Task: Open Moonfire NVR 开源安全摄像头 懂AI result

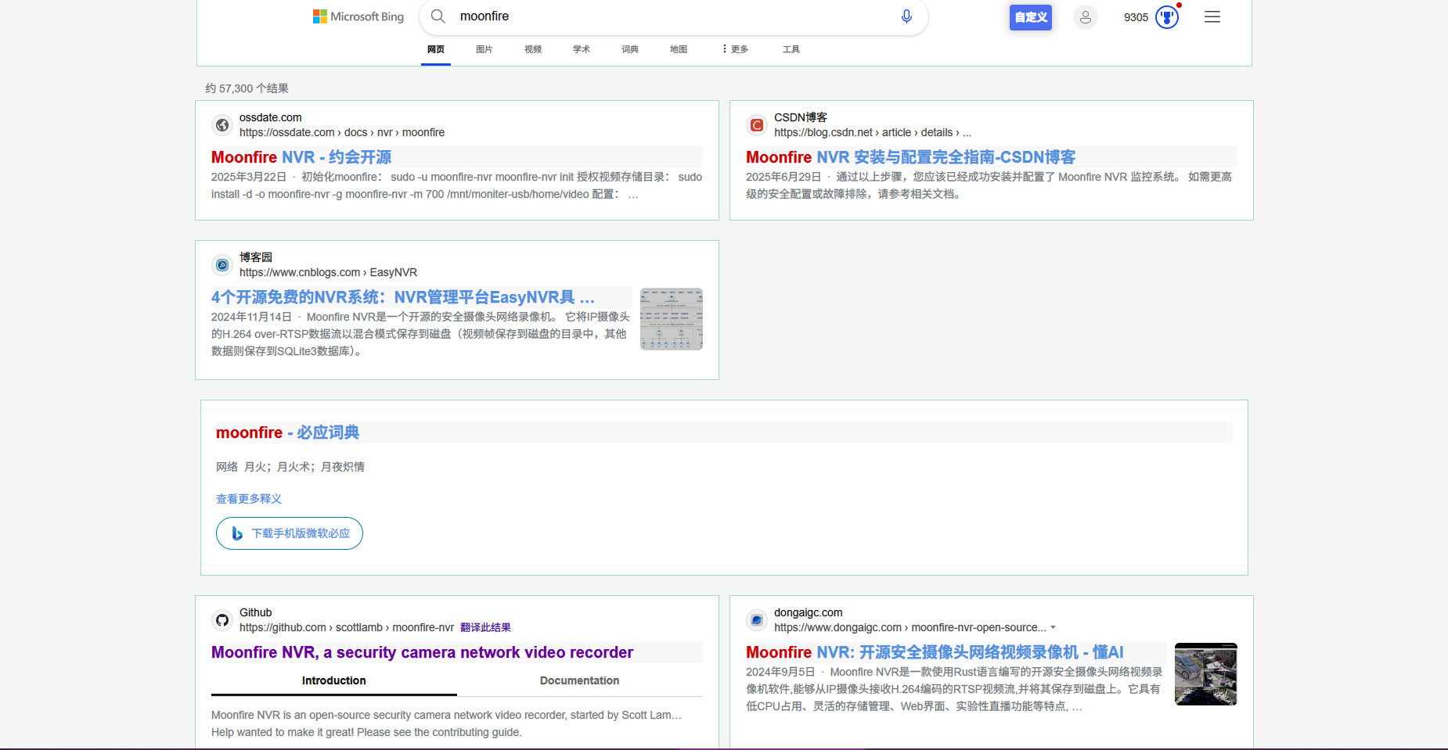Action: pos(935,652)
